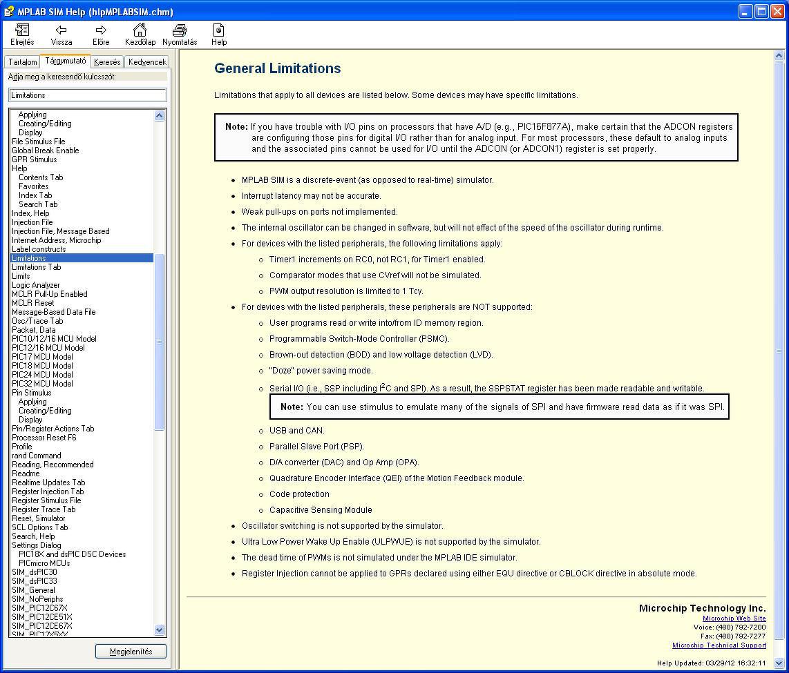The height and width of the screenshot is (673, 789).
Task: Select SIM_General in the index list
Action: [x=33, y=590]
